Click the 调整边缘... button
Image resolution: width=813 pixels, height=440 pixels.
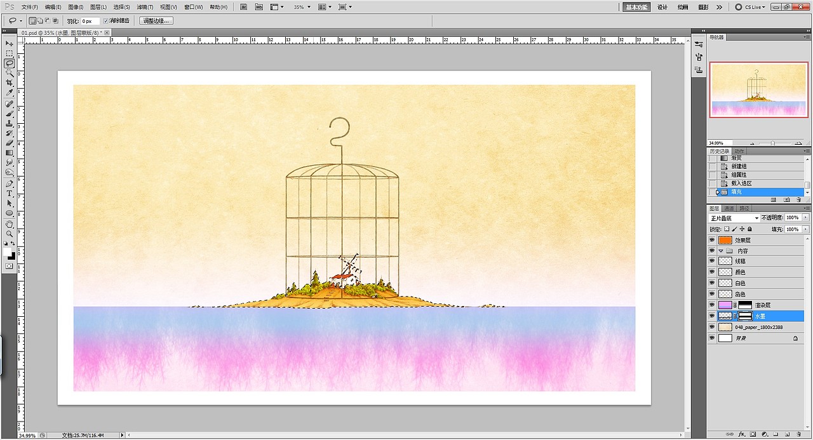(156, 21)
